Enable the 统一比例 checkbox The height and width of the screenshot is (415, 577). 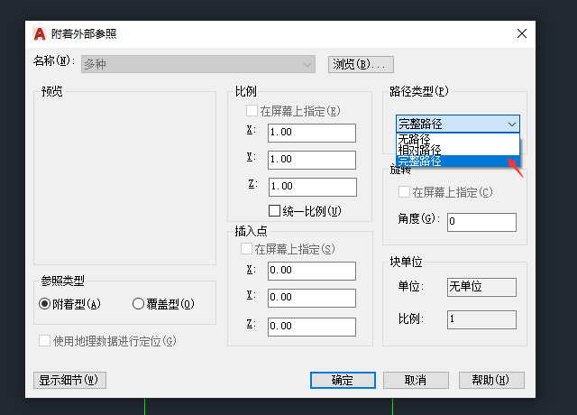click(x=276, y=211)
